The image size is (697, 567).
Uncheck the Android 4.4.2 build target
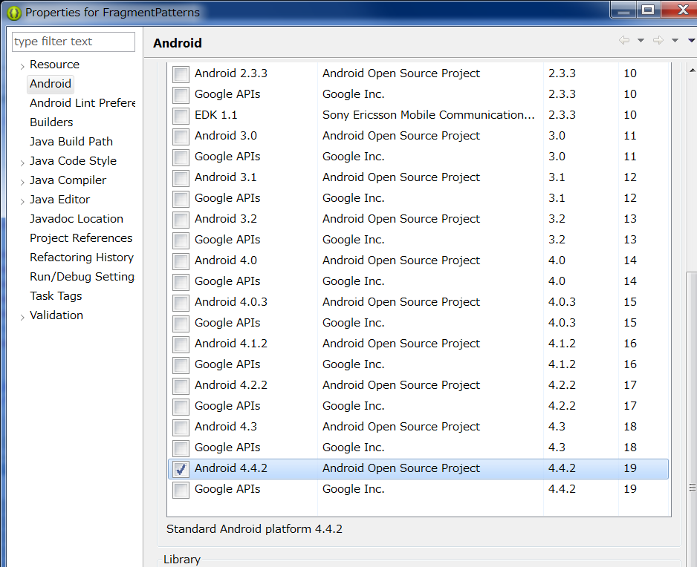point(179,468)
